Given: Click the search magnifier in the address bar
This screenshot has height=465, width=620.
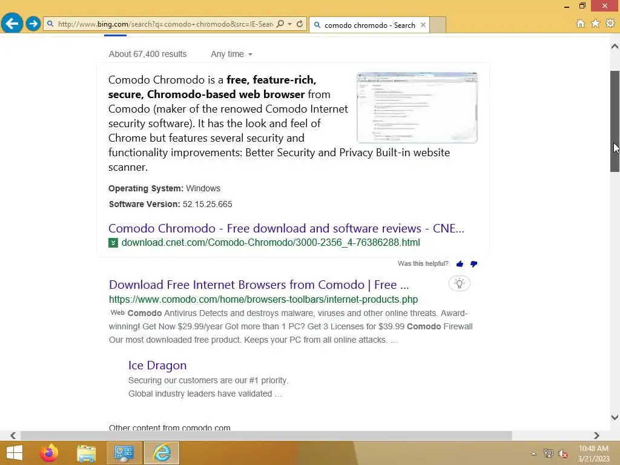Looking at the screenshot, I should pyautogui.click(x=280, y=24).
